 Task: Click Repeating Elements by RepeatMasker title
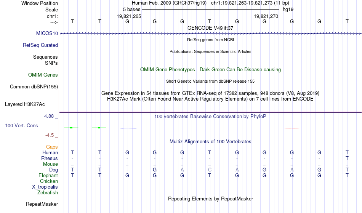pos(210,199)
